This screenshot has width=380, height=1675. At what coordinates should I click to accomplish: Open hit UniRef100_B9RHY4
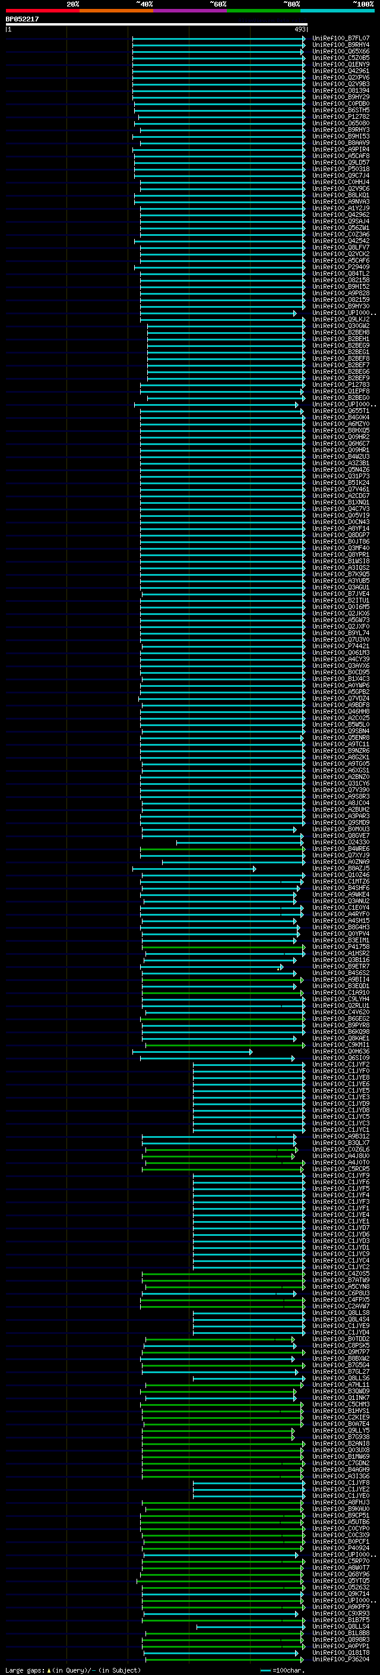click(341, 45)
